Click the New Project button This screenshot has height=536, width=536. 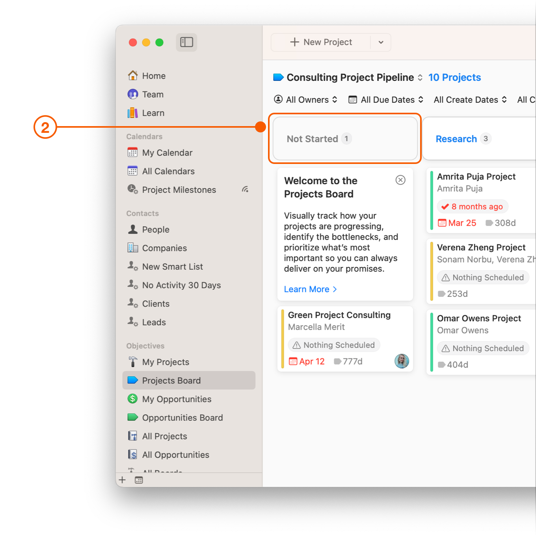(321, 42)
